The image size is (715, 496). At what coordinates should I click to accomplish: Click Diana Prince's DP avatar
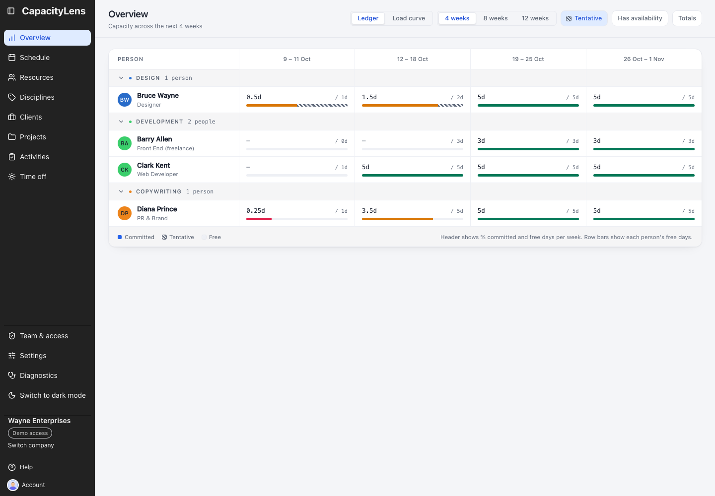[x=125, y=213]
